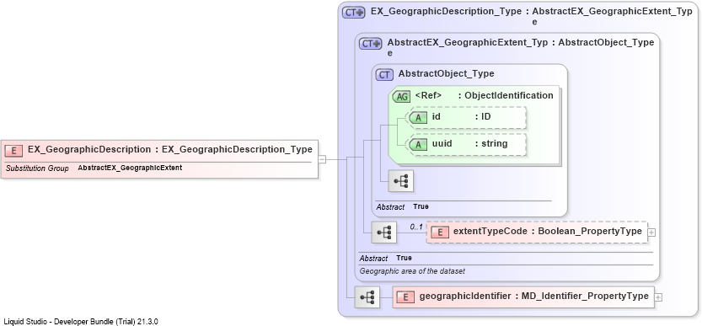Click the CT+ icon of AbstractEX_GeographicExtent_Type
The image size is (702, 326).
[371, 44]
